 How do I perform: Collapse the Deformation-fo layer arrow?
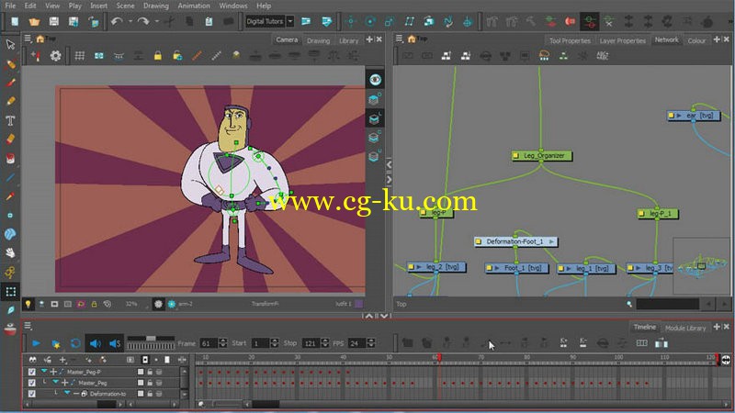pos(67,394)
